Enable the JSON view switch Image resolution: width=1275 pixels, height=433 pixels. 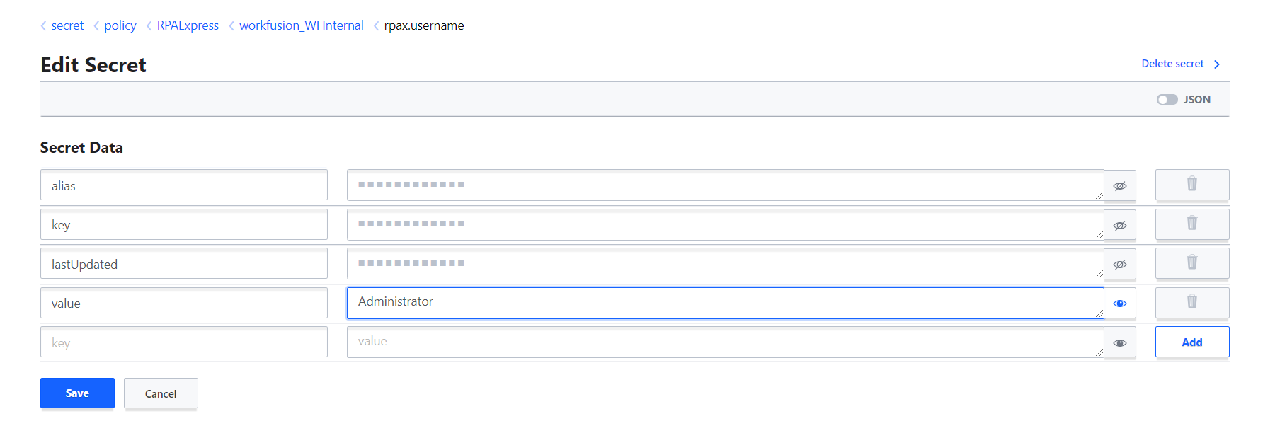coord(1167,100)
